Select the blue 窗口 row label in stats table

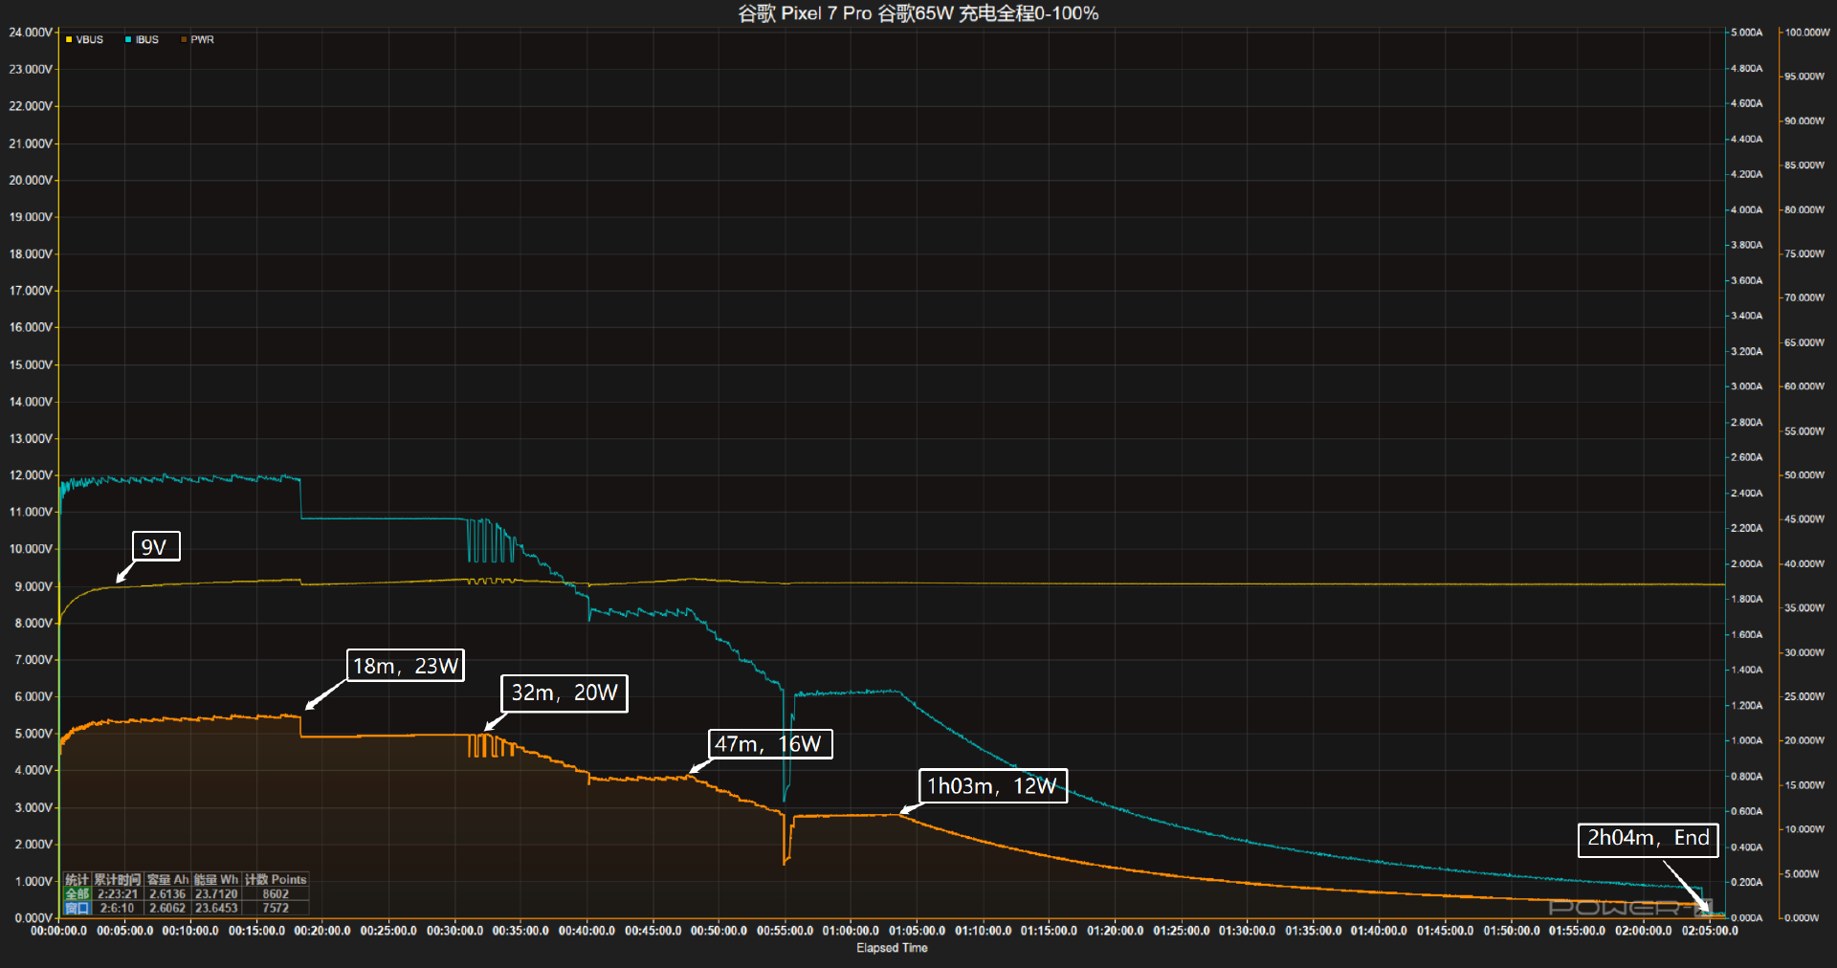77,908
